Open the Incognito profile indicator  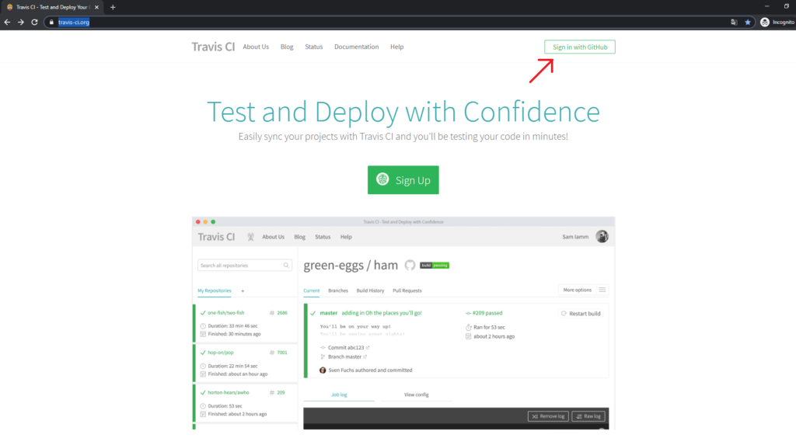coord(777,23)
